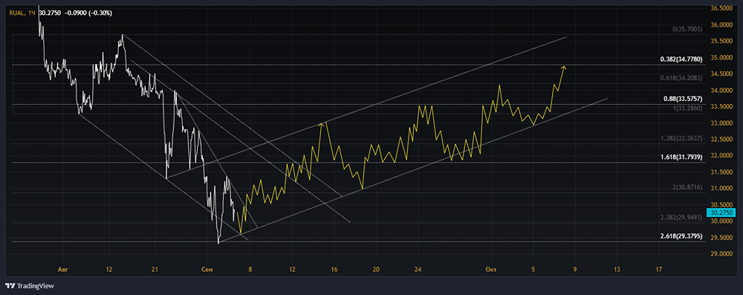Click the 16 date on time axis
743x295 pixels.
point(334,270)
